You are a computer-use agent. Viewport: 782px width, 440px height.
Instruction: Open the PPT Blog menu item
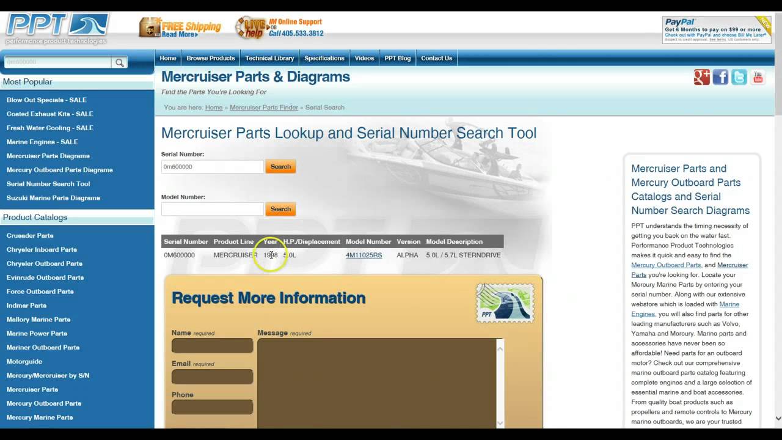(x=398, y=58)
